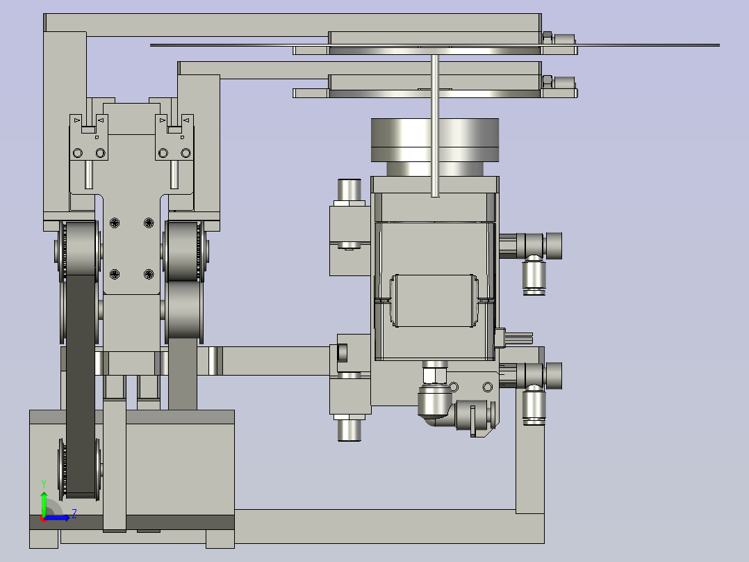This screenshot has width=749, height=562.
Task: Select the topmost long horizontal arm plate
Action: click(x=293, y=24)
